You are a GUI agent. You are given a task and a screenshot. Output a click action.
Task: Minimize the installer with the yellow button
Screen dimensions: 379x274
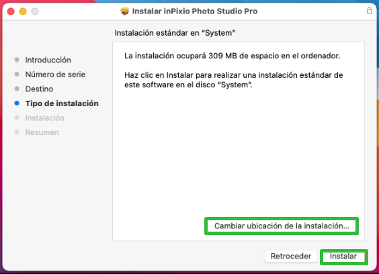tap(23, 11)
